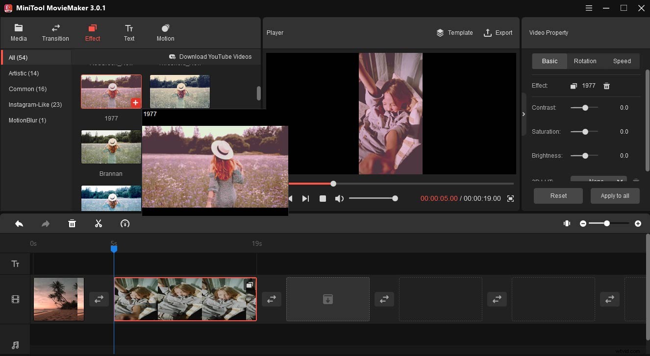
Task: Remove applied 1977 effect via trash icon
Action: coord(606,86)
